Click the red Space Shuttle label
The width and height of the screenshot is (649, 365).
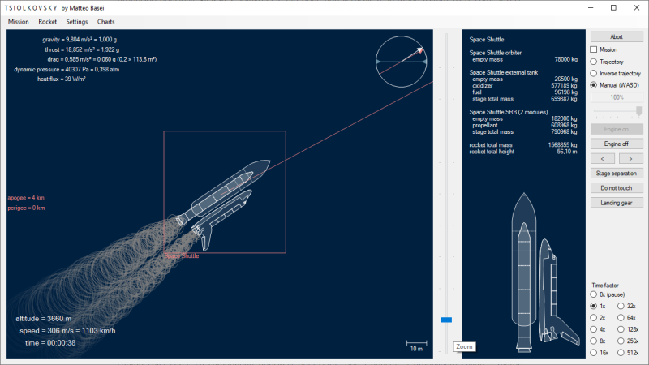[x=182, y=255]
